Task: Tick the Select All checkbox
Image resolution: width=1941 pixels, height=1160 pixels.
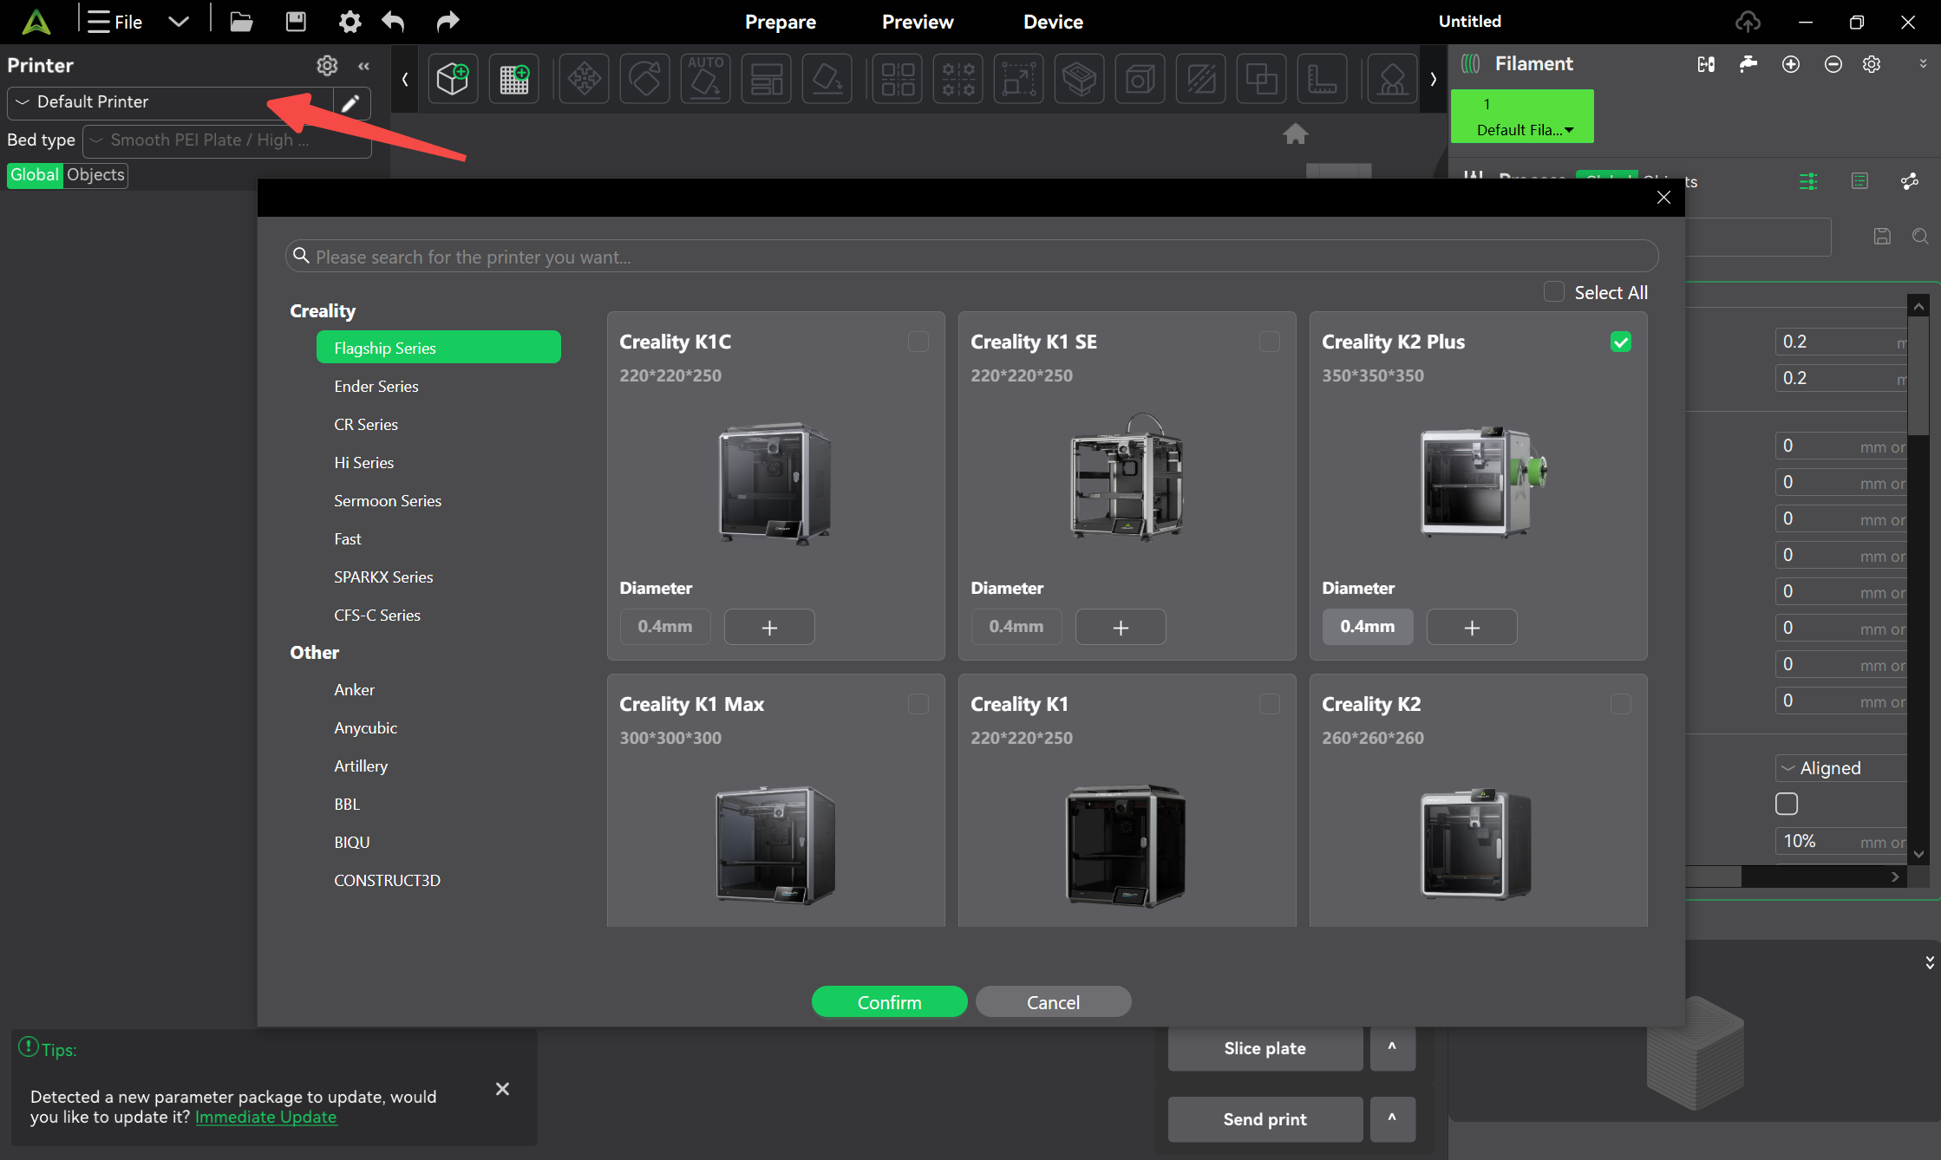Action: [1553, 292]
